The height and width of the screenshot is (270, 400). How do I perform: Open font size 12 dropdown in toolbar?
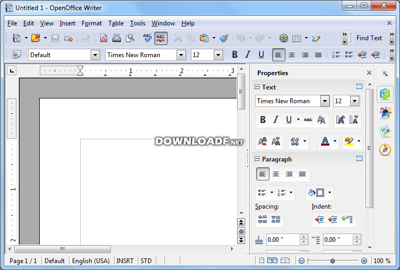(x=219, y=55)
